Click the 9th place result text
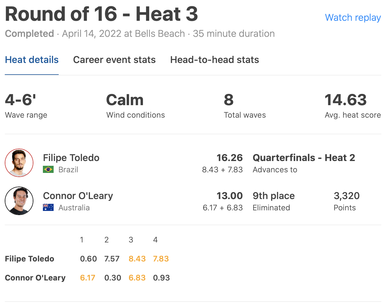389x306 pixels. point(273,196)
